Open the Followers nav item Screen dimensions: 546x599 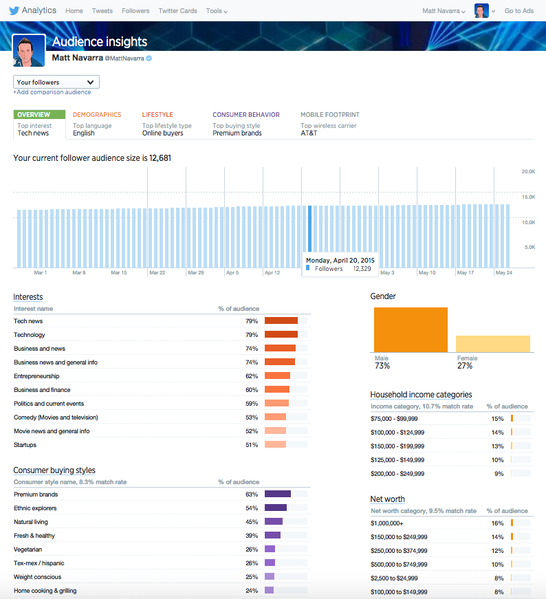pos(135,11)
